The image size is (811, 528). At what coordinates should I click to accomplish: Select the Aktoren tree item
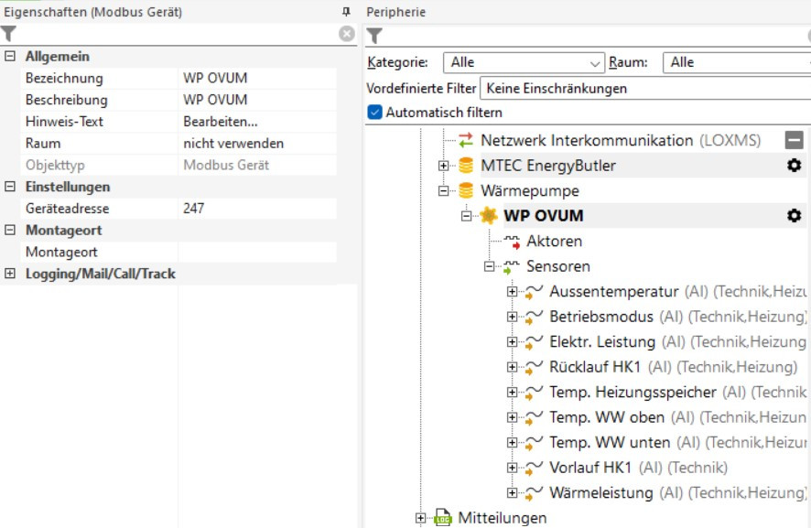pyautogui.click(x=554, y=242)
